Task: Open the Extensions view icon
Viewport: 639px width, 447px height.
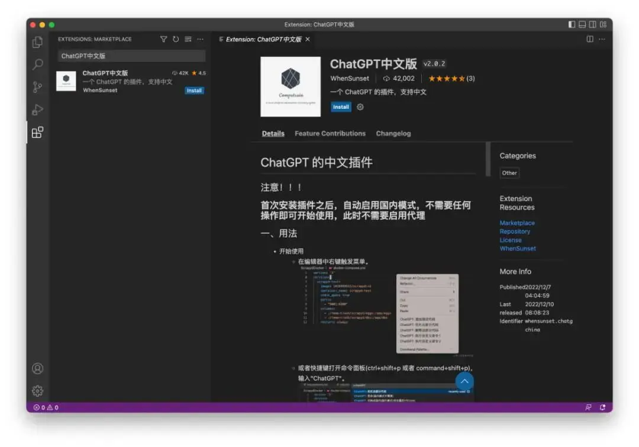Action: click(37, 132)
